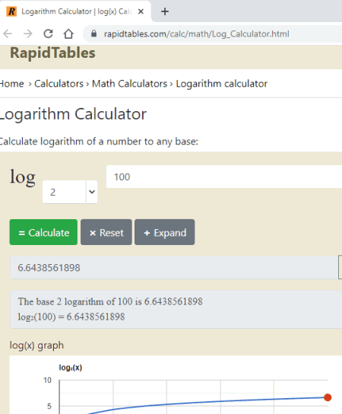Open a new tab with the plus icon

tap(165, 11)
